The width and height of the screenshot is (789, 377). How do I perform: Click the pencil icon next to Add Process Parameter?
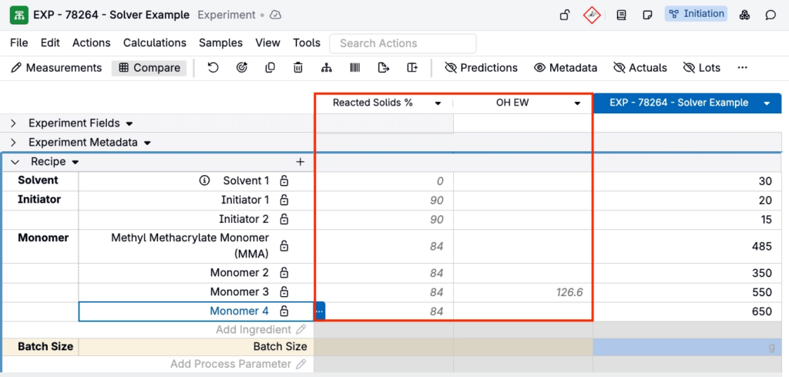(x=301, y=364)
